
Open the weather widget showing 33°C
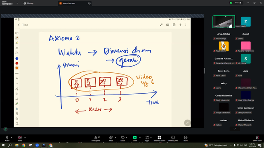tap(216, 145)
